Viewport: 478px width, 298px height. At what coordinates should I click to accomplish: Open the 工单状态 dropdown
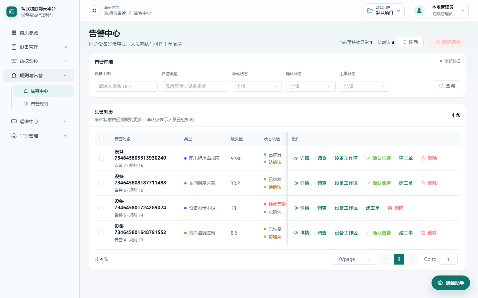click(x=364, y=86)
